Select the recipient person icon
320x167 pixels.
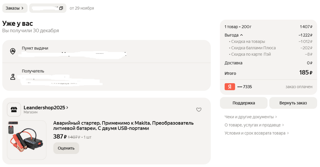coord(13,77)
